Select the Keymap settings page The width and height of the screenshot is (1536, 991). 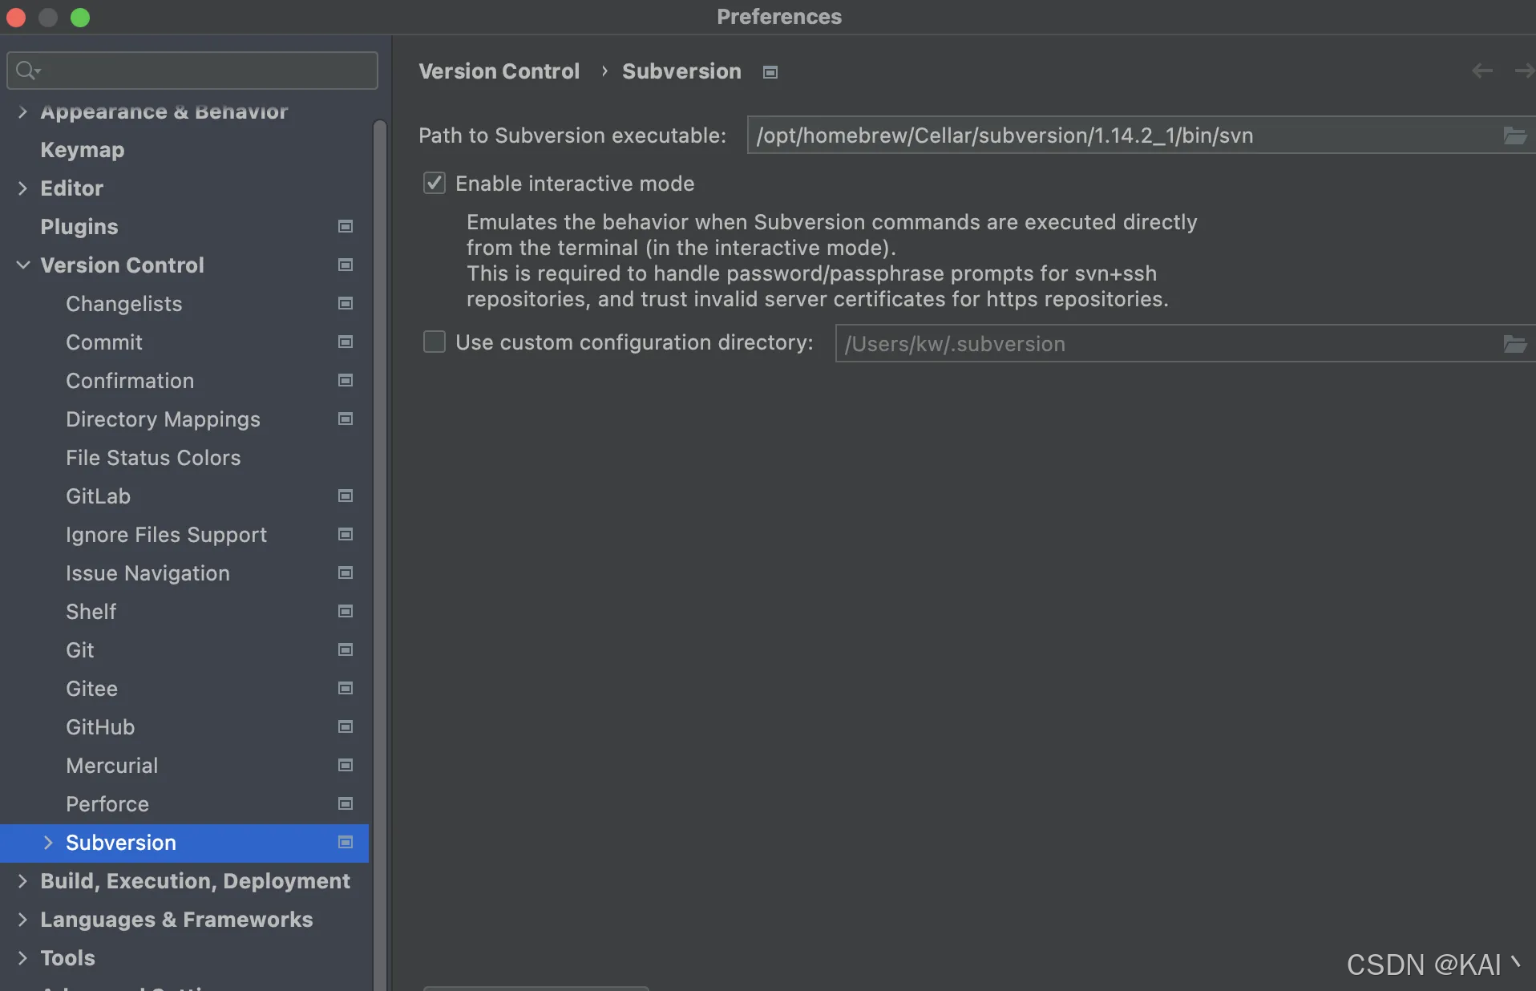81,150
